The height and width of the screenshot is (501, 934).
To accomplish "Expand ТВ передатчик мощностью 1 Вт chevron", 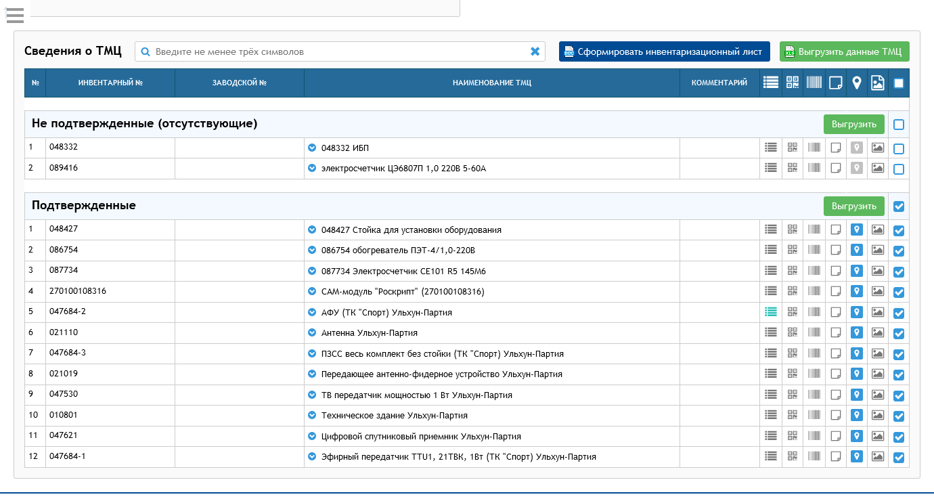I will [312, 395].
